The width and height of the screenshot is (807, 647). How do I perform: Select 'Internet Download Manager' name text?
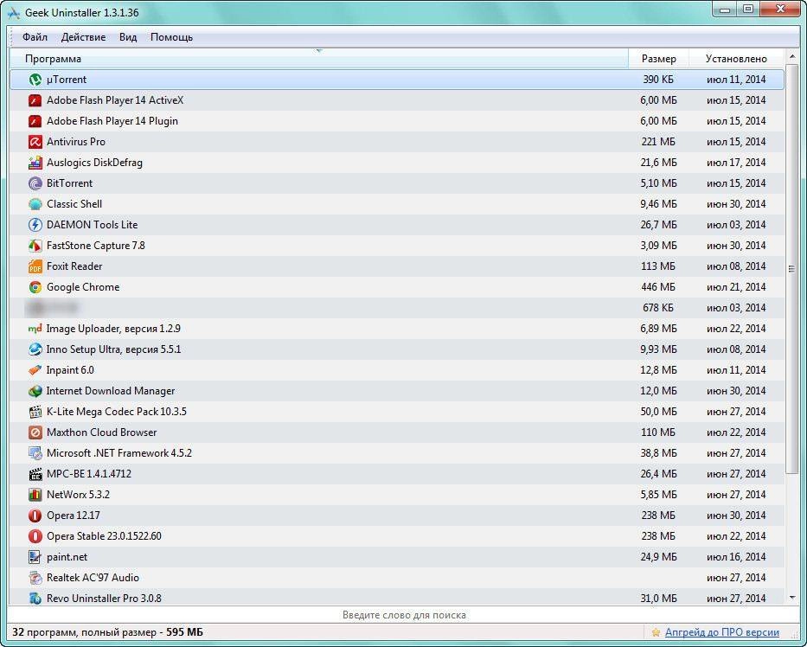pos(110,391)
